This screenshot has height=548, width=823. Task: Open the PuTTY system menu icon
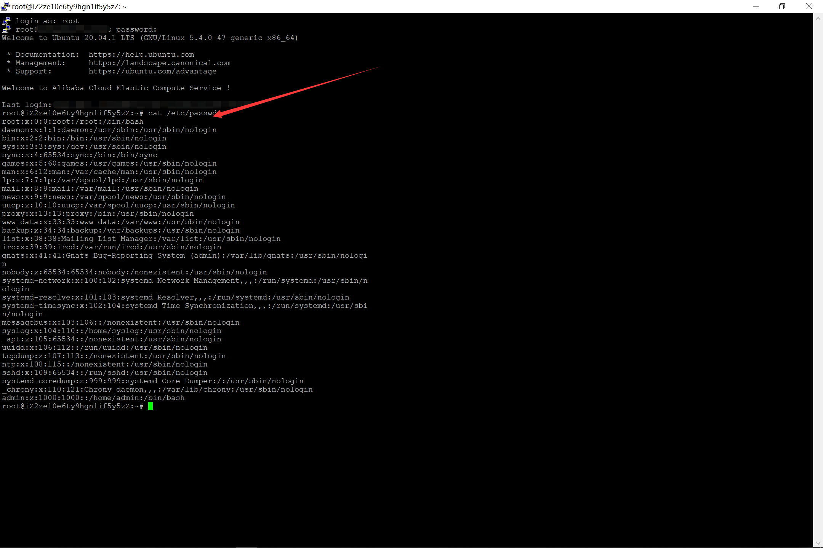pos(6,6)
